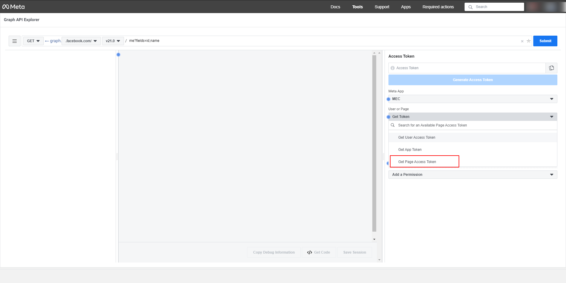Expand the Add a Permission dropdown
This screenshot has width=566, height=283.
pyautogui.click(x=472, y=175)
